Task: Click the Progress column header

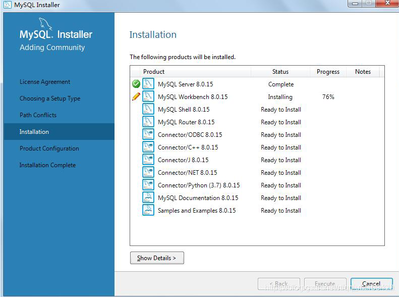Action: click(328, 72)
